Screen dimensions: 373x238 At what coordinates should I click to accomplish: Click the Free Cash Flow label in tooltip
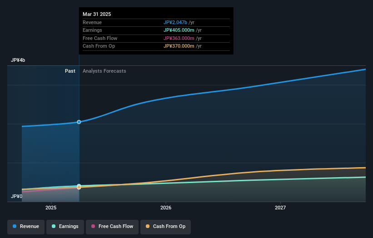tap(100, 38)
